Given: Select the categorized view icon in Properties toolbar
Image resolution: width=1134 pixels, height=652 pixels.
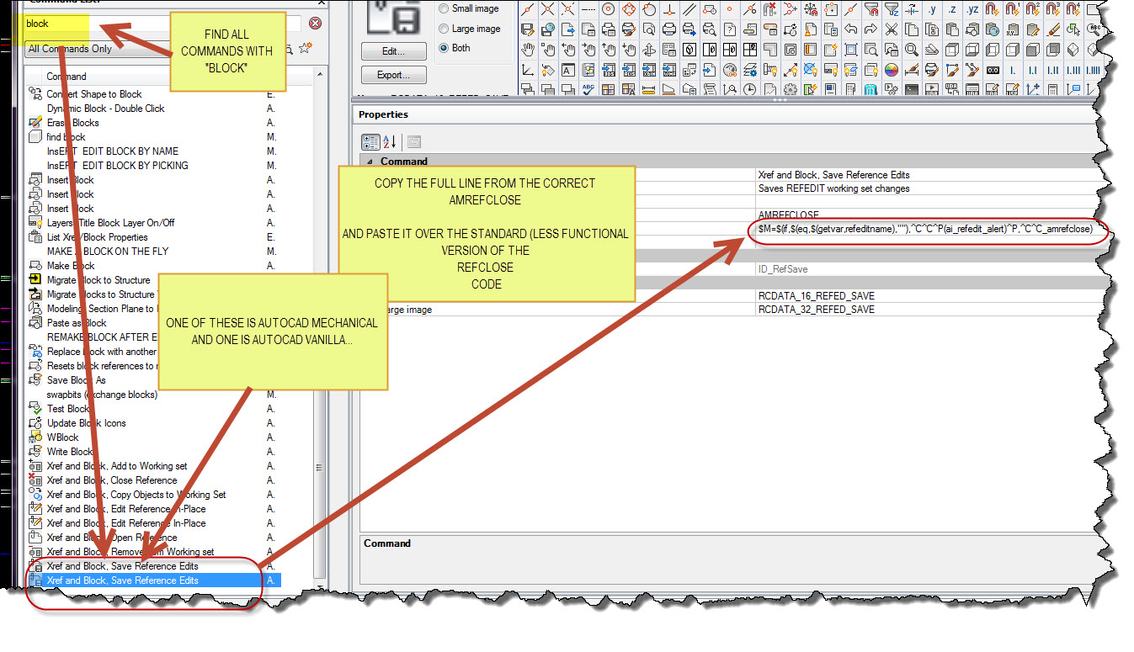Looking at the screenshot, I should (370, 140).
